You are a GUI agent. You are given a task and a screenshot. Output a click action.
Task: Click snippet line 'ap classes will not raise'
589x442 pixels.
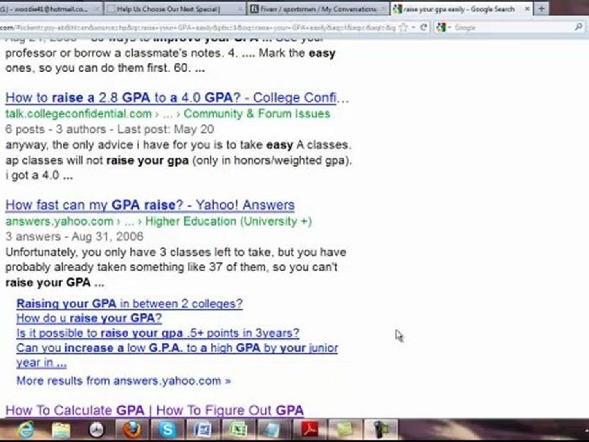click(179, 160)
